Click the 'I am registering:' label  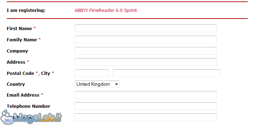[26, 10]
